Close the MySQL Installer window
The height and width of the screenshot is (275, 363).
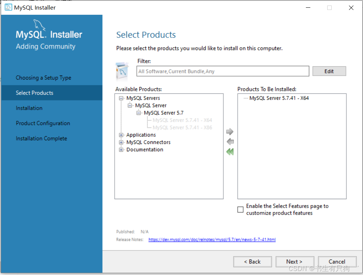(351, 8)
